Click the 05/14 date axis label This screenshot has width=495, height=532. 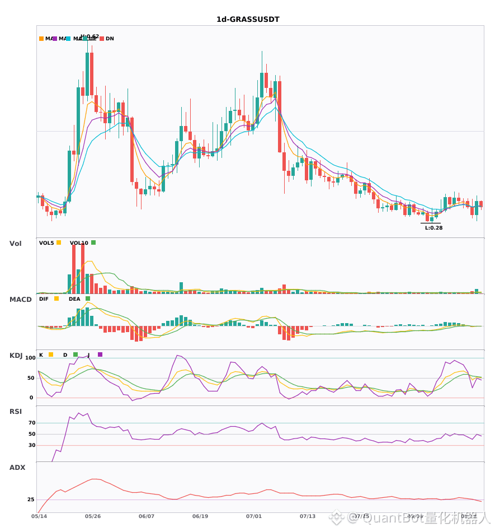click(39, 516)
